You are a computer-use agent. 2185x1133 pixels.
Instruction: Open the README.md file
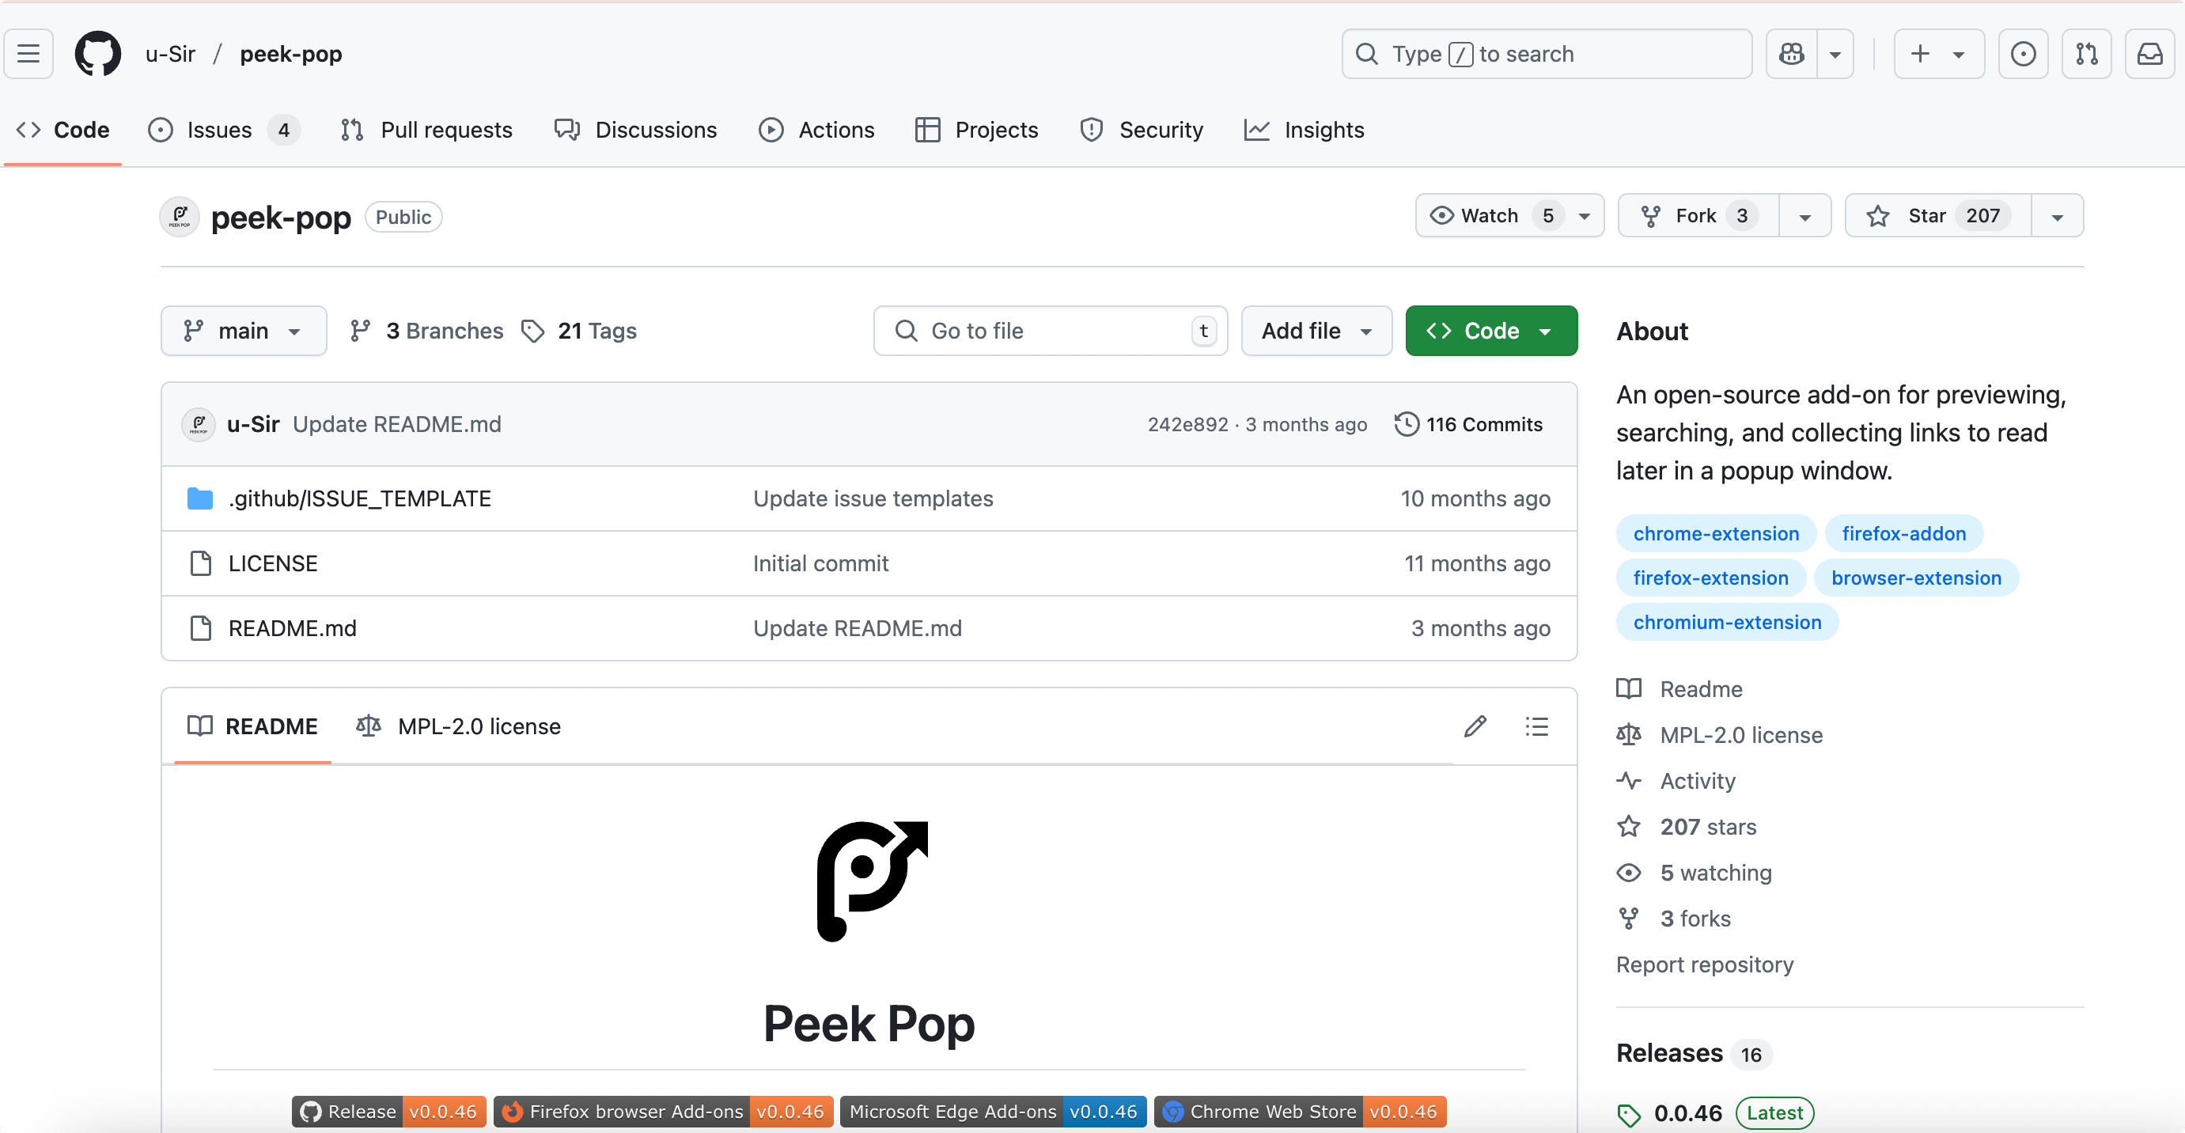(293, 628)
